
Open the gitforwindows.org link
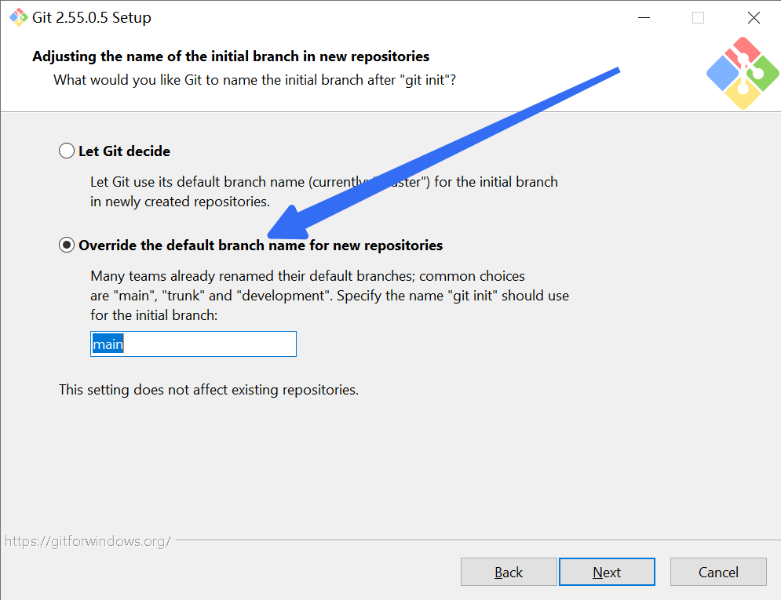pyautogui.click(x=88, y=541)
